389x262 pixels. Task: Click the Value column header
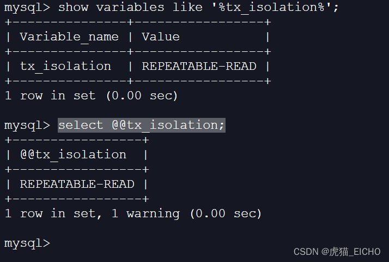click(161, 37)
